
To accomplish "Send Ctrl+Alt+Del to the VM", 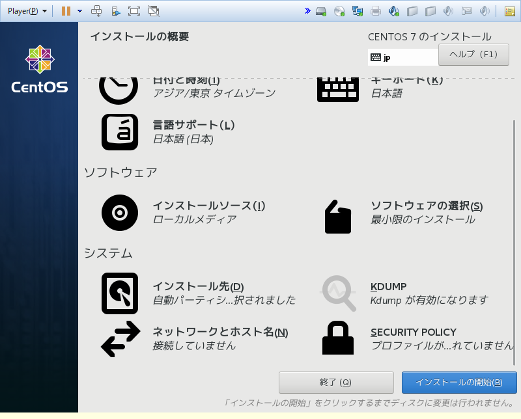I will [x=96, y=11].
